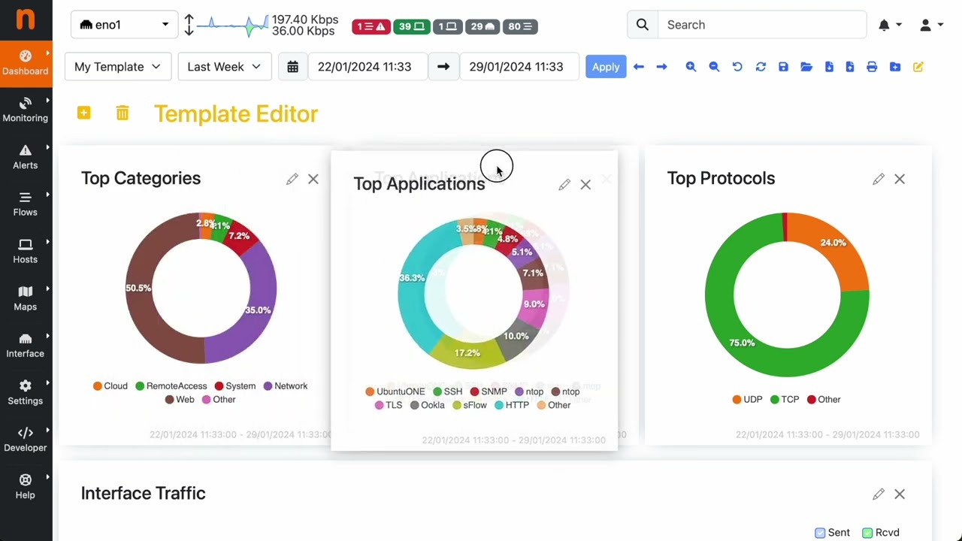Click the arrow between the date fields
The width and height of the screenshot is (962, 541).
[x=443, y=67]
